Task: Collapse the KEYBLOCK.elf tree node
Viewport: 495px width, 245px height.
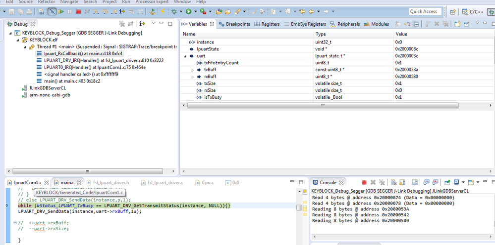Action: (x=18, y=40)
